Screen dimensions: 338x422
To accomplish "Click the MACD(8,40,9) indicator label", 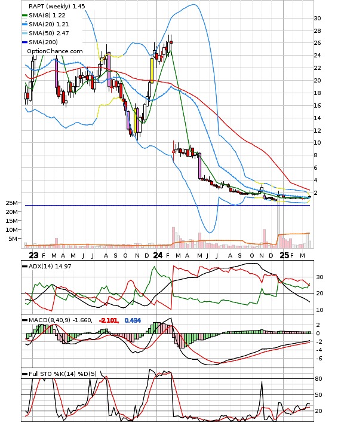I will tap(50, 320).
